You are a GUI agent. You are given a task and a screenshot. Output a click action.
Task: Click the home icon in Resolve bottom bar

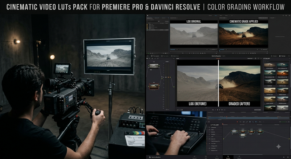pyautogui.click(x=284, y=157)
